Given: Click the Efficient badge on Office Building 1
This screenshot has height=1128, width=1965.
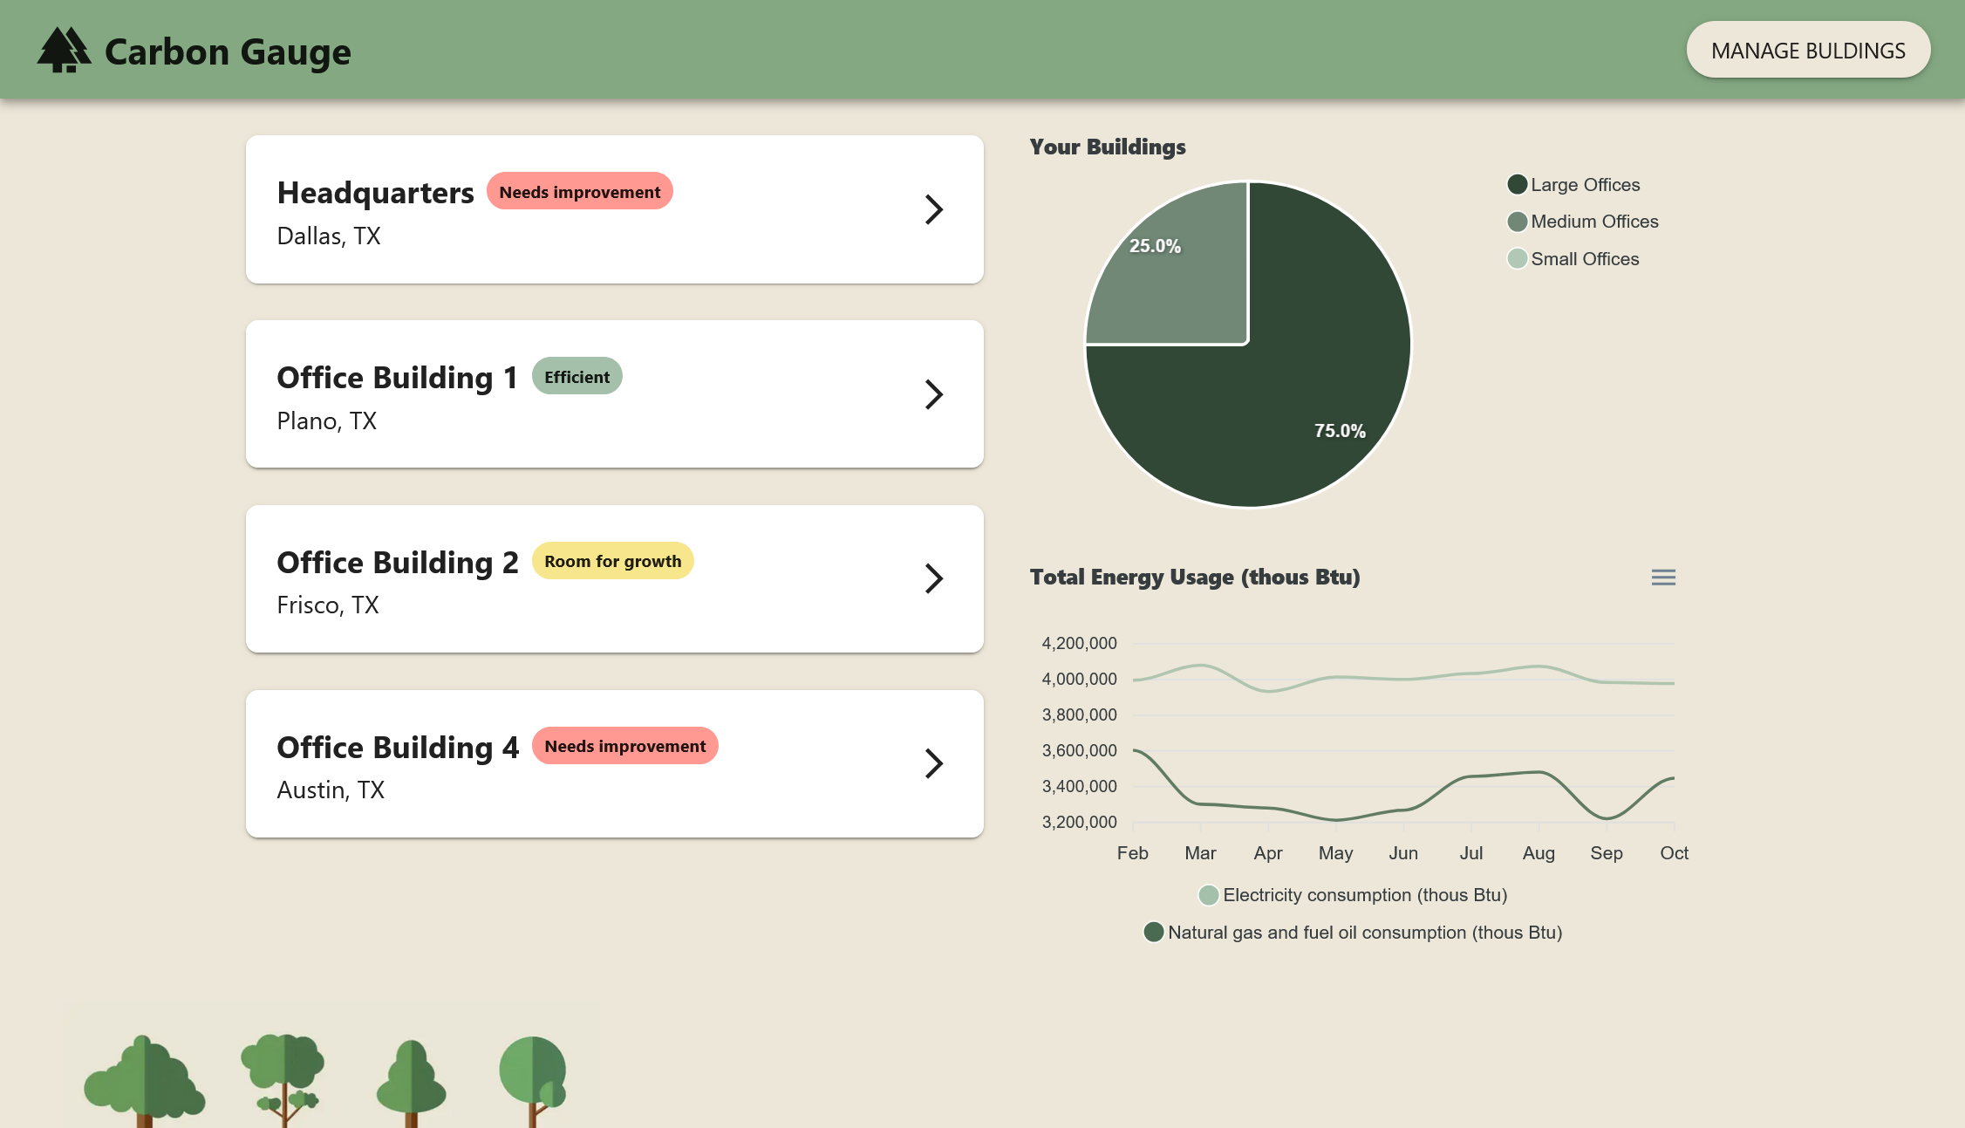Looking at the screenshot, I should click(577, 377).
